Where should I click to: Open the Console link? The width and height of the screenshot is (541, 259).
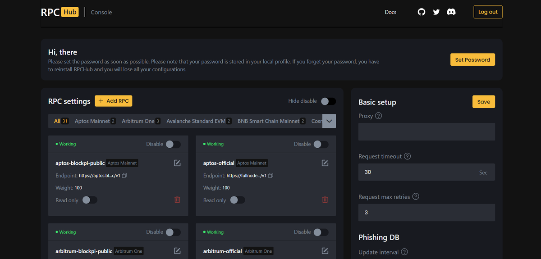[101, 12]
